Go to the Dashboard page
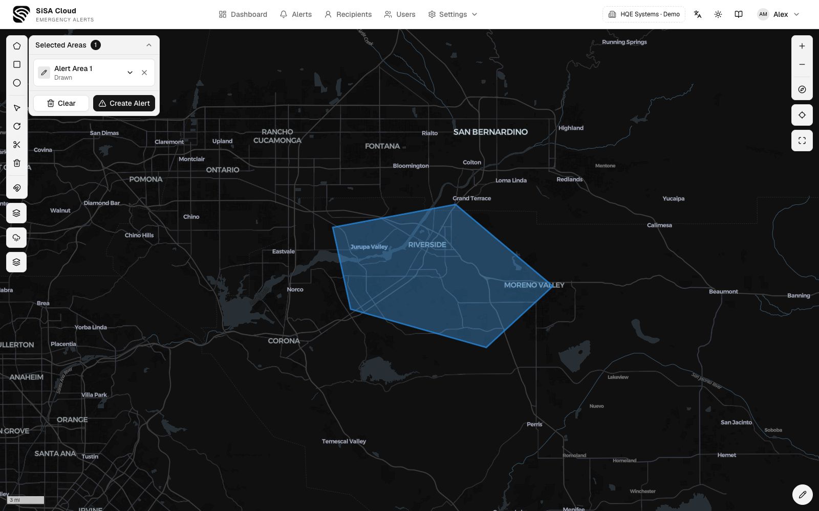 [x=243, y=14]
